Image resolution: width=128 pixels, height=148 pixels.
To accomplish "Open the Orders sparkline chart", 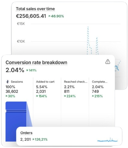I will click(108, 140).
